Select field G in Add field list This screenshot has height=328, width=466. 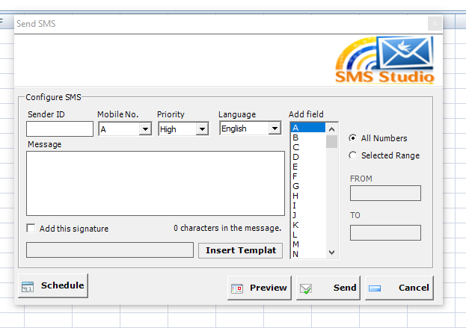click(x=308, y=186)
